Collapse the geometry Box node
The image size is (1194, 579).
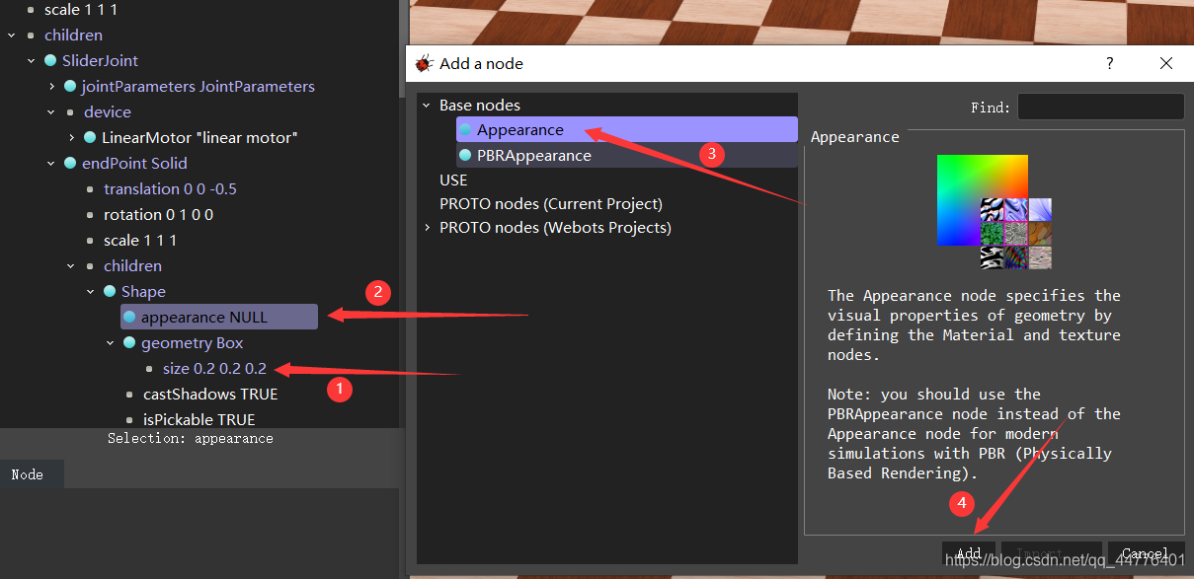pyautogui.click(x=110, y=343)
